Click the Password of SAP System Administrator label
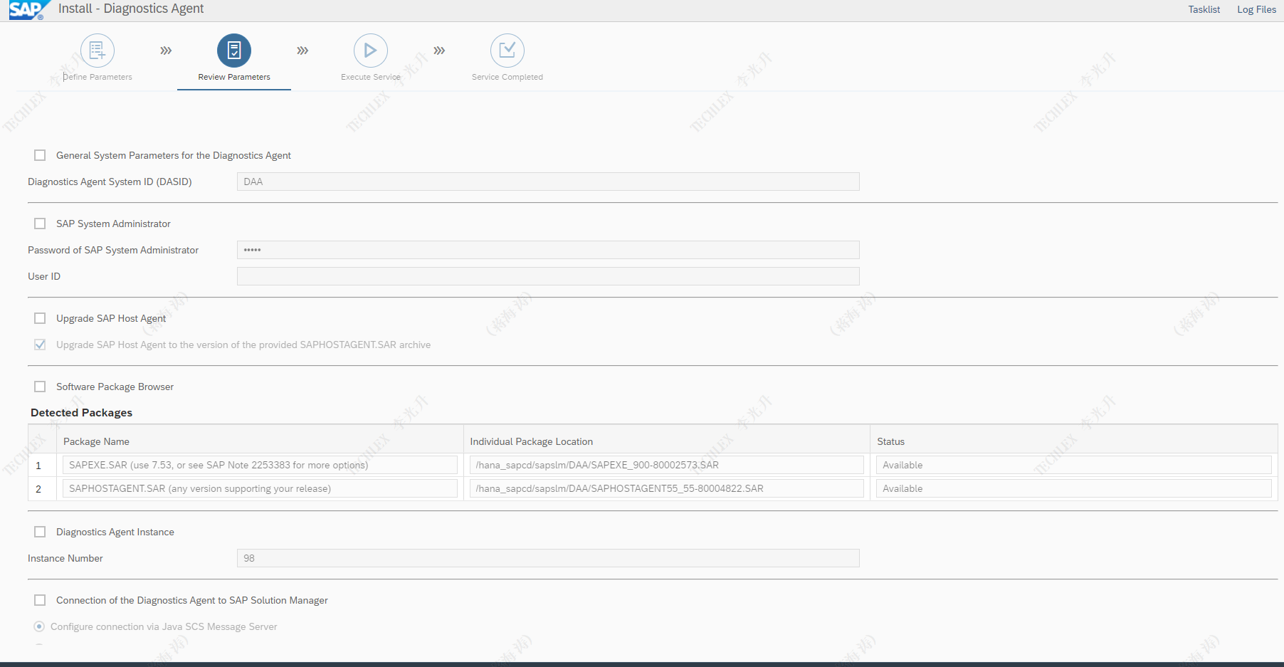This screenshot has height=667, width=1284. [x=113, y=250]
